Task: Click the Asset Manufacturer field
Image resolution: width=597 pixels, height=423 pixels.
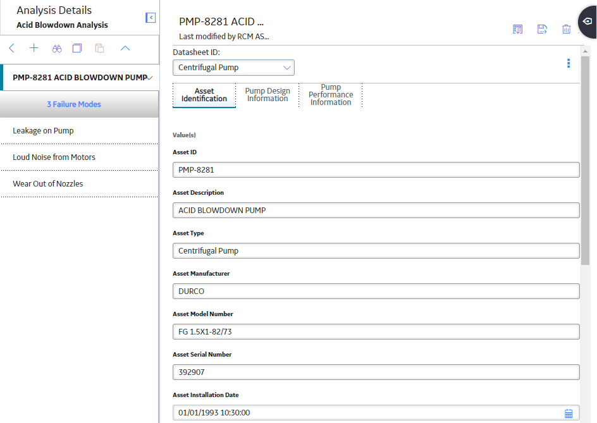Action: [x=376, y=291]
